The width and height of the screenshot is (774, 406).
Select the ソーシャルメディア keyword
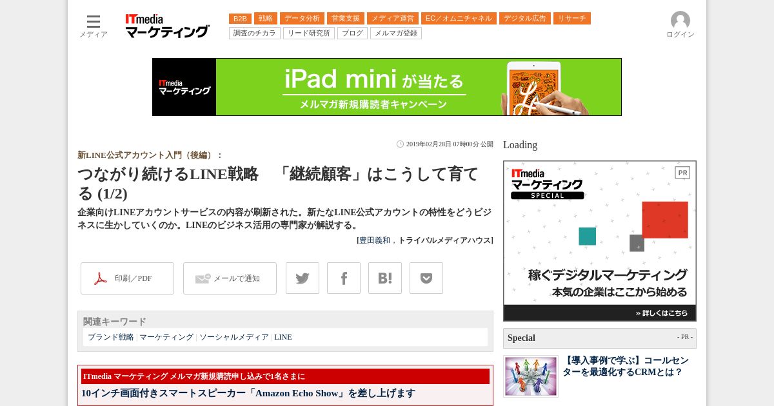(x=234, y=337)
